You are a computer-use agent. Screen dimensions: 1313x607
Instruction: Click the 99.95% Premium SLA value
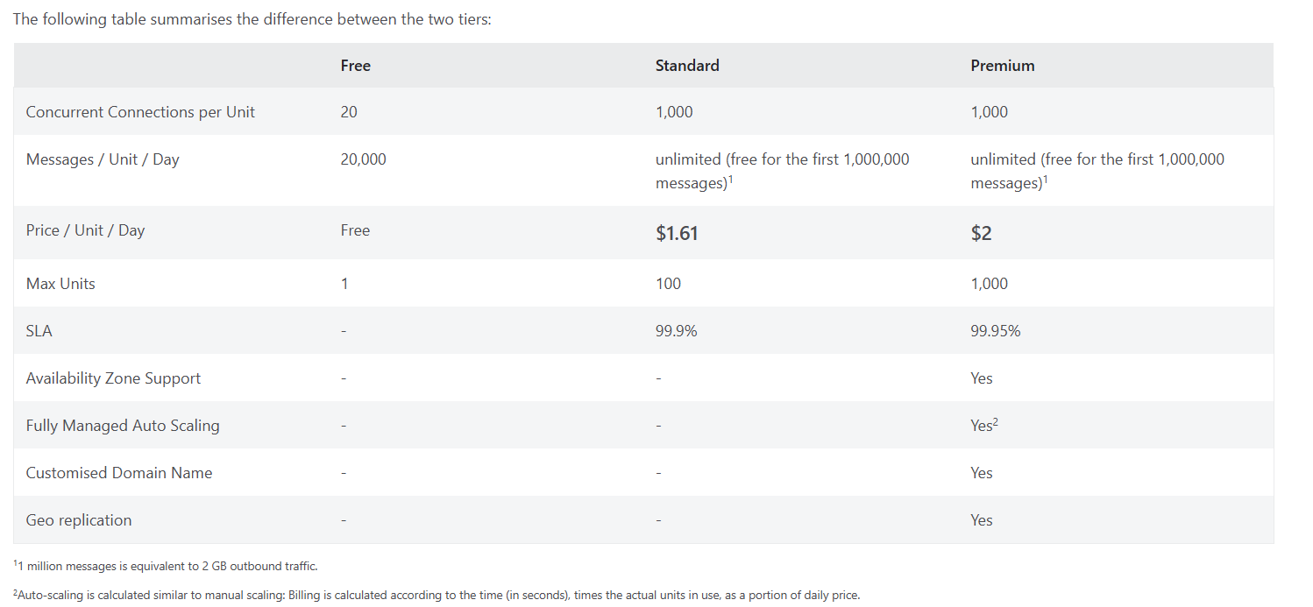click(995, 331)
